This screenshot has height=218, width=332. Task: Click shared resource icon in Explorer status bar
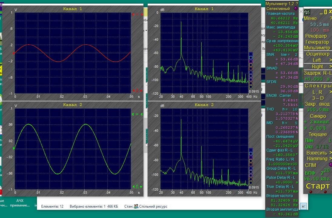point(136,206)
